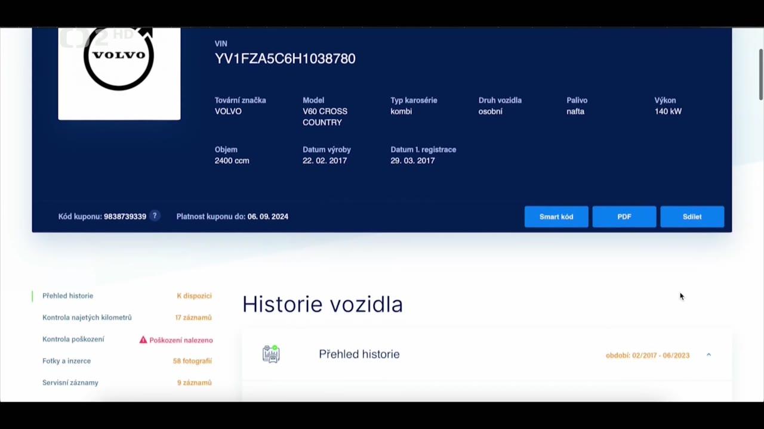Click the 'Poškození nalezeno' status text
The width and height of the screenshot is (764, 429).
tap(181, 340)
